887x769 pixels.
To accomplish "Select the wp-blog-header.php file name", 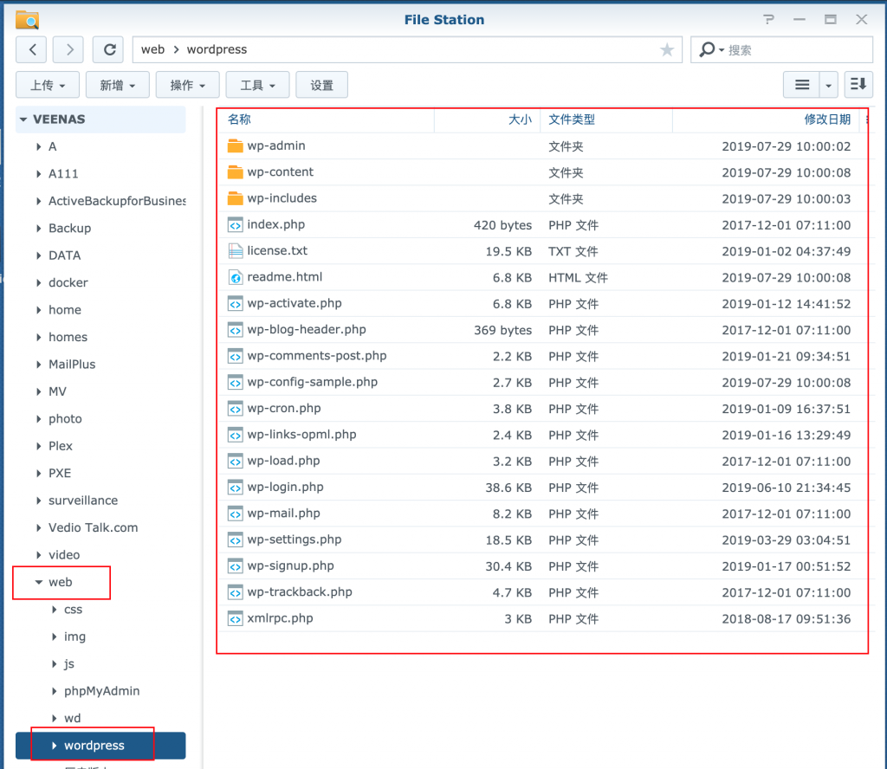I will pyautogui.click(x=307, y=330).
